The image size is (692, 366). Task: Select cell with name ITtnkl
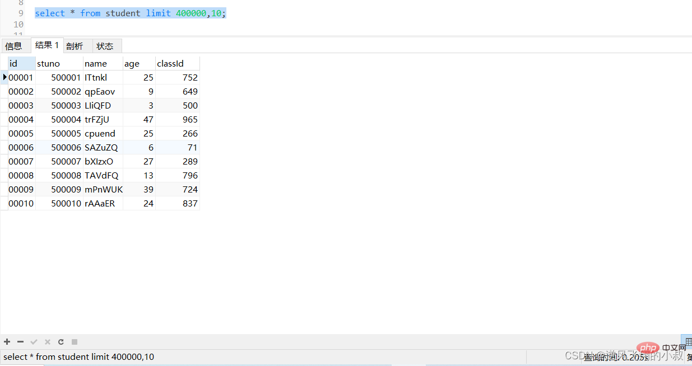pos(103,77)
